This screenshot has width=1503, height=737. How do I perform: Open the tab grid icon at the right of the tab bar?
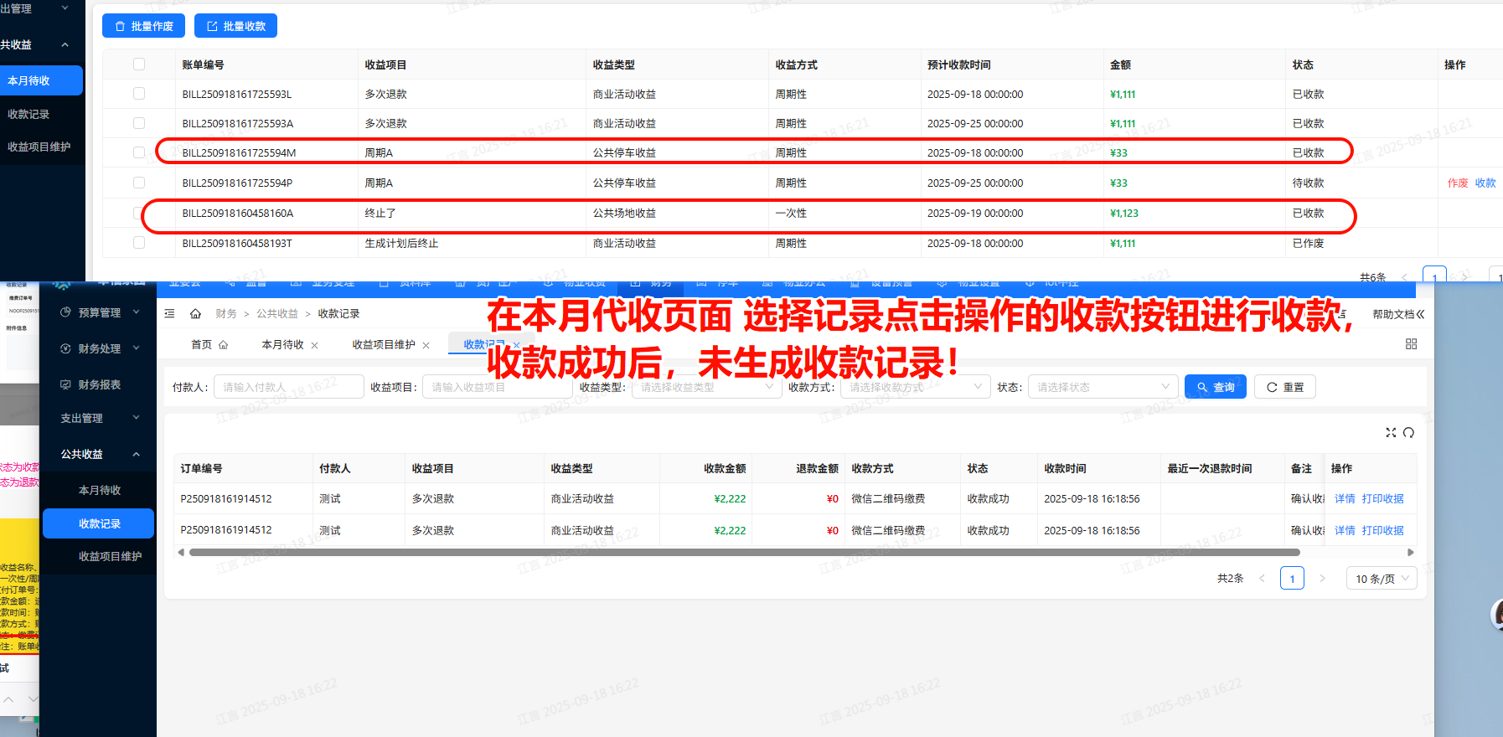1411,344
